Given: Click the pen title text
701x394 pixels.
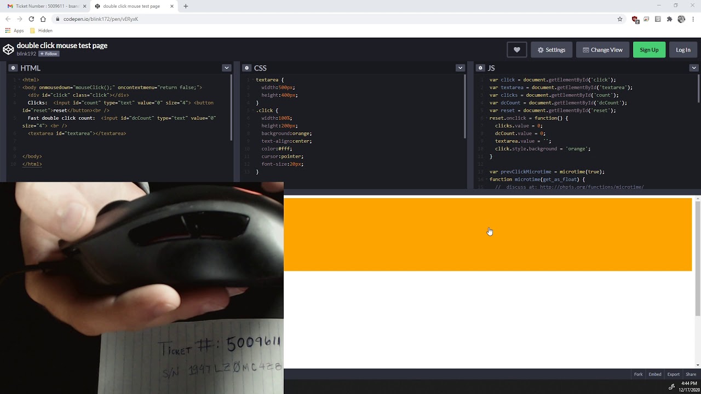Looking at the screenshot, I should 62,45.
